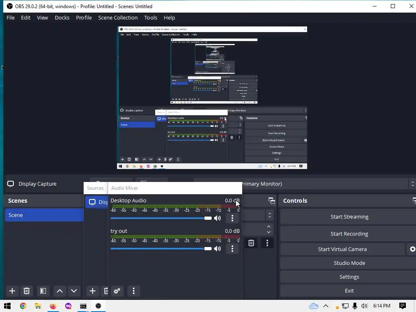Enable Studio Mode
Screen dimensions: 416x312
point(349,263)
